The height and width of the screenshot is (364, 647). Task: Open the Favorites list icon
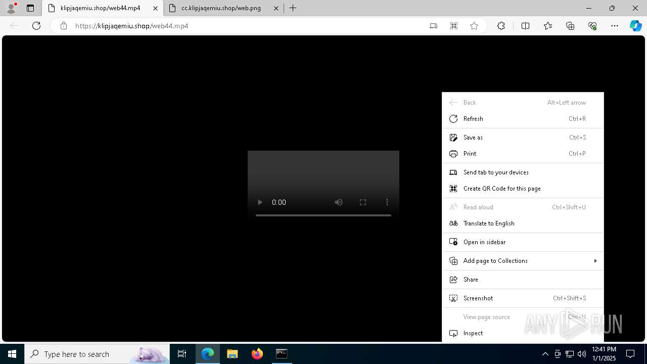548,26
